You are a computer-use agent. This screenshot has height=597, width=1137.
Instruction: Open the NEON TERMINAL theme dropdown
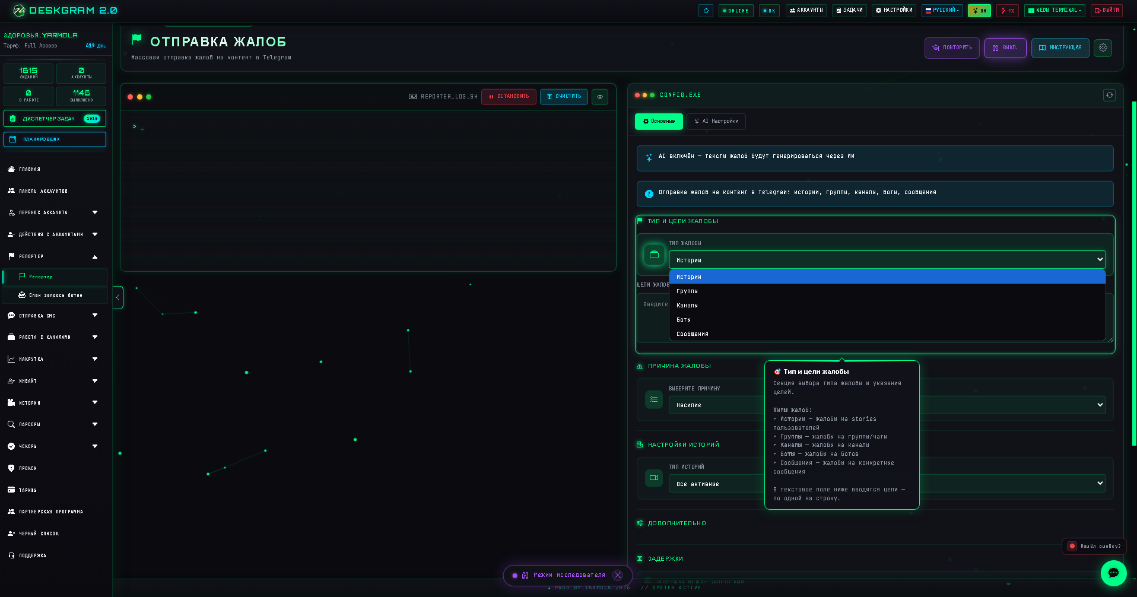coord(1055,11)
